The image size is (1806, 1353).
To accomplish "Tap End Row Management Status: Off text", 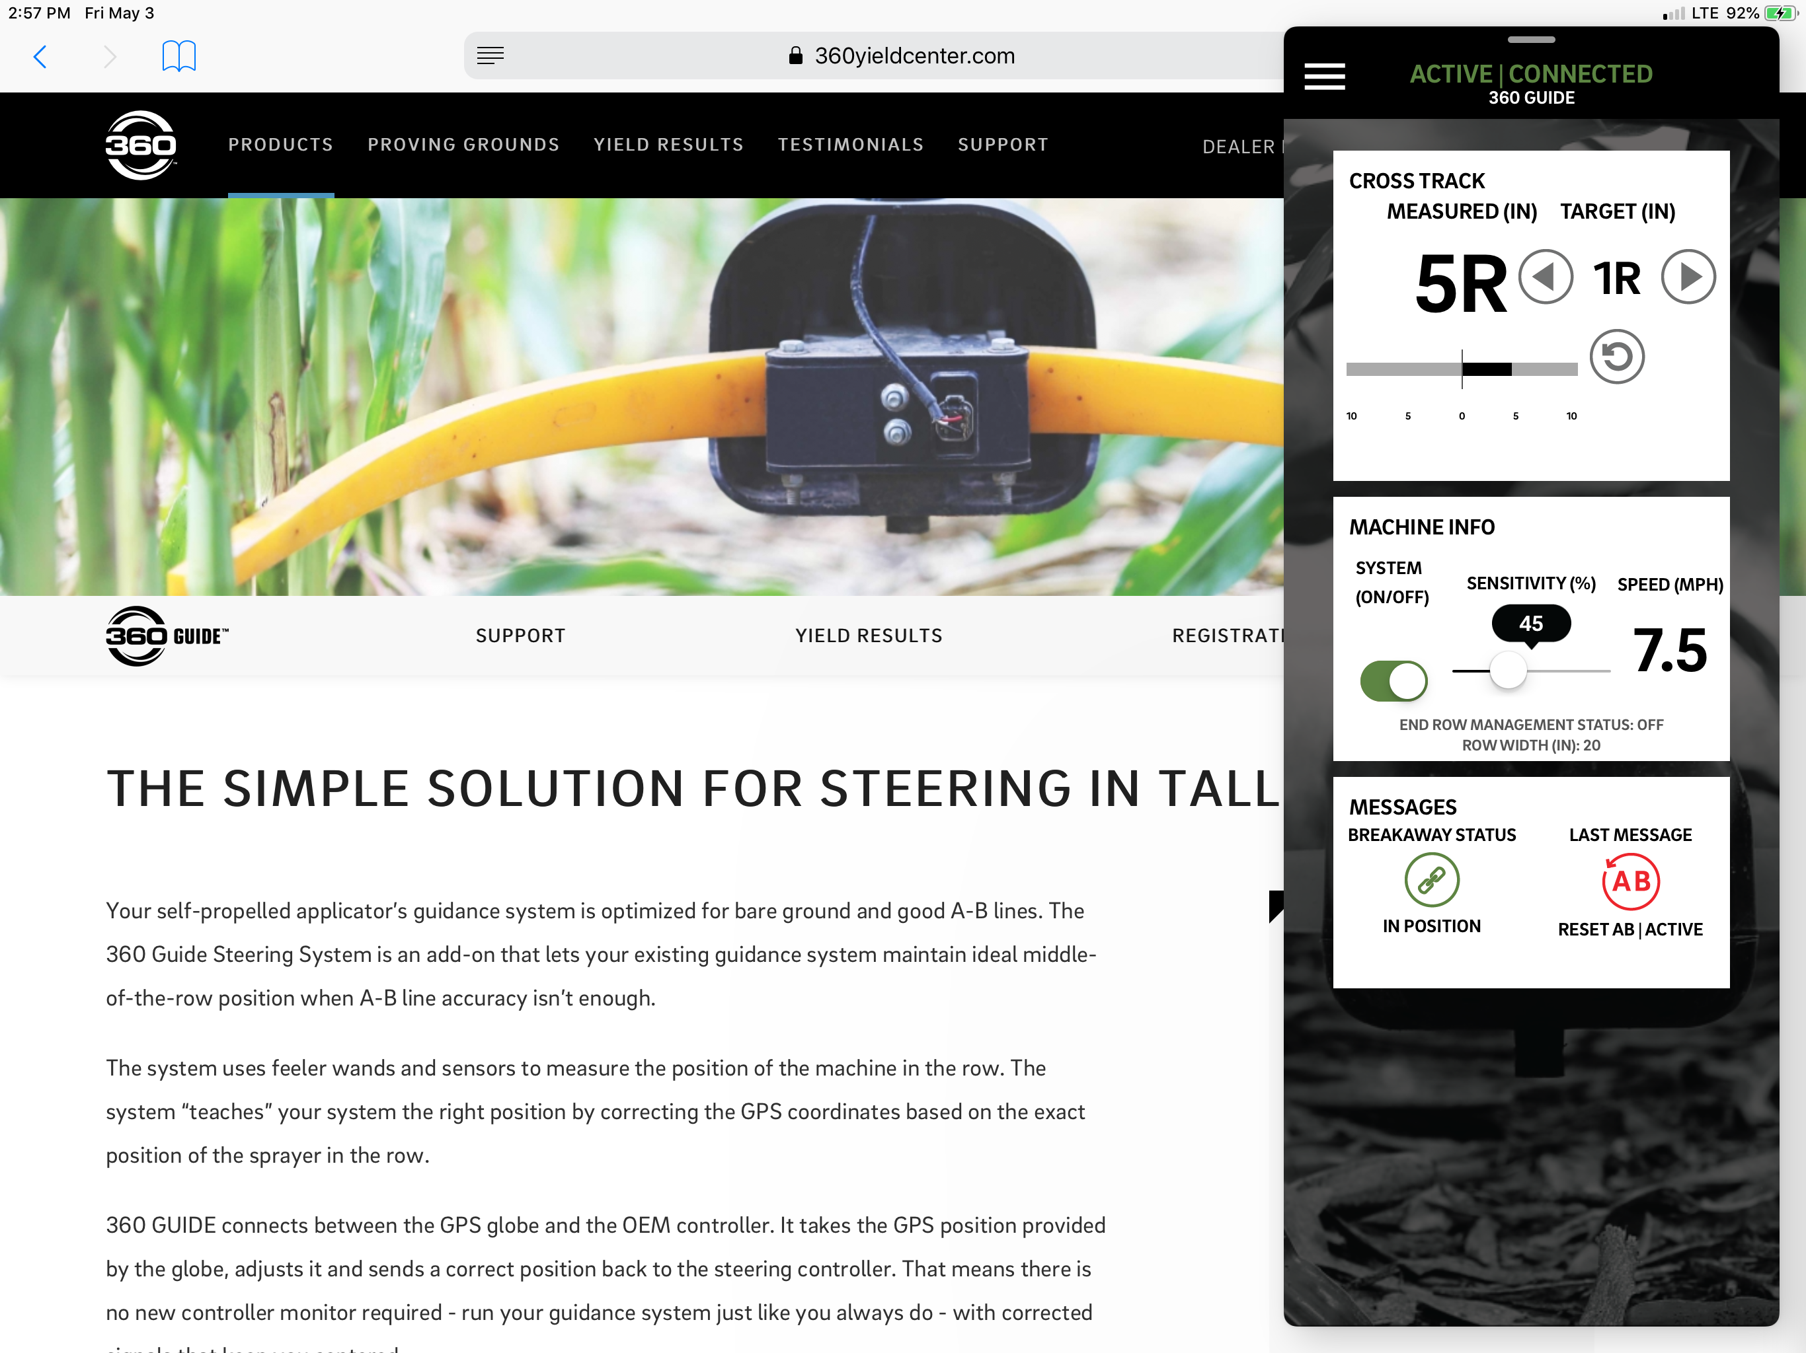I will (1531, 725).
